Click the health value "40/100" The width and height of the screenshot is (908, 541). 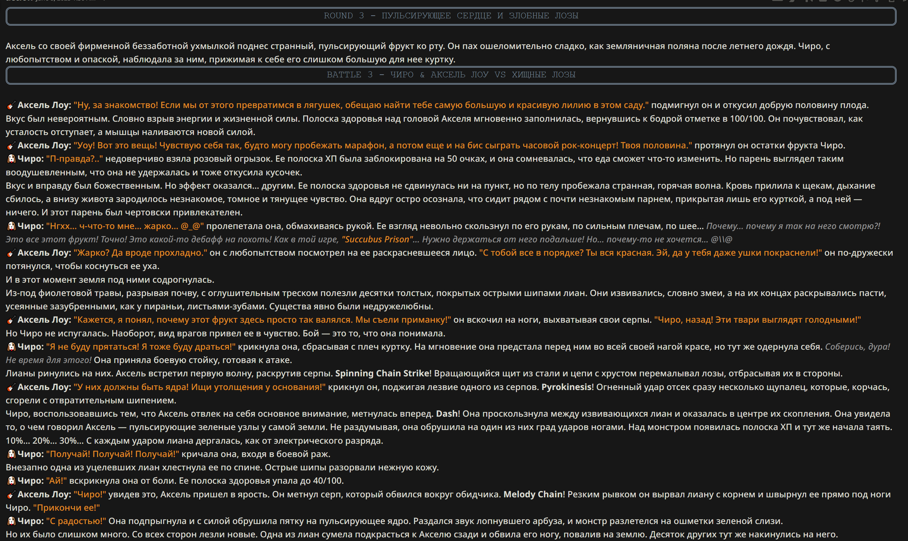click(x=328, y=481)
